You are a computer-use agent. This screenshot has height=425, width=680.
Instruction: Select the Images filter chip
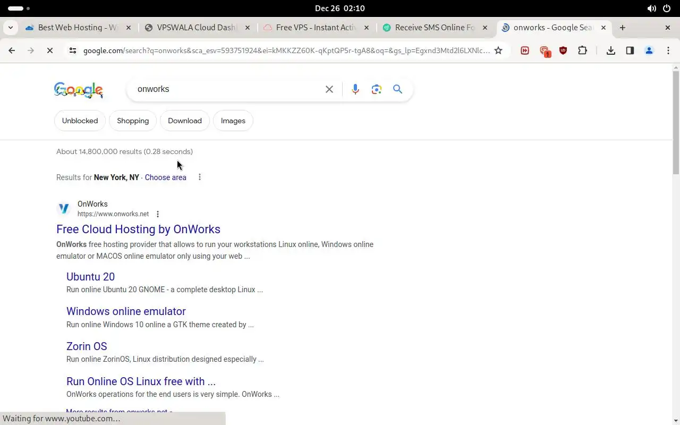pyautogui.click(x=233, y=121)
